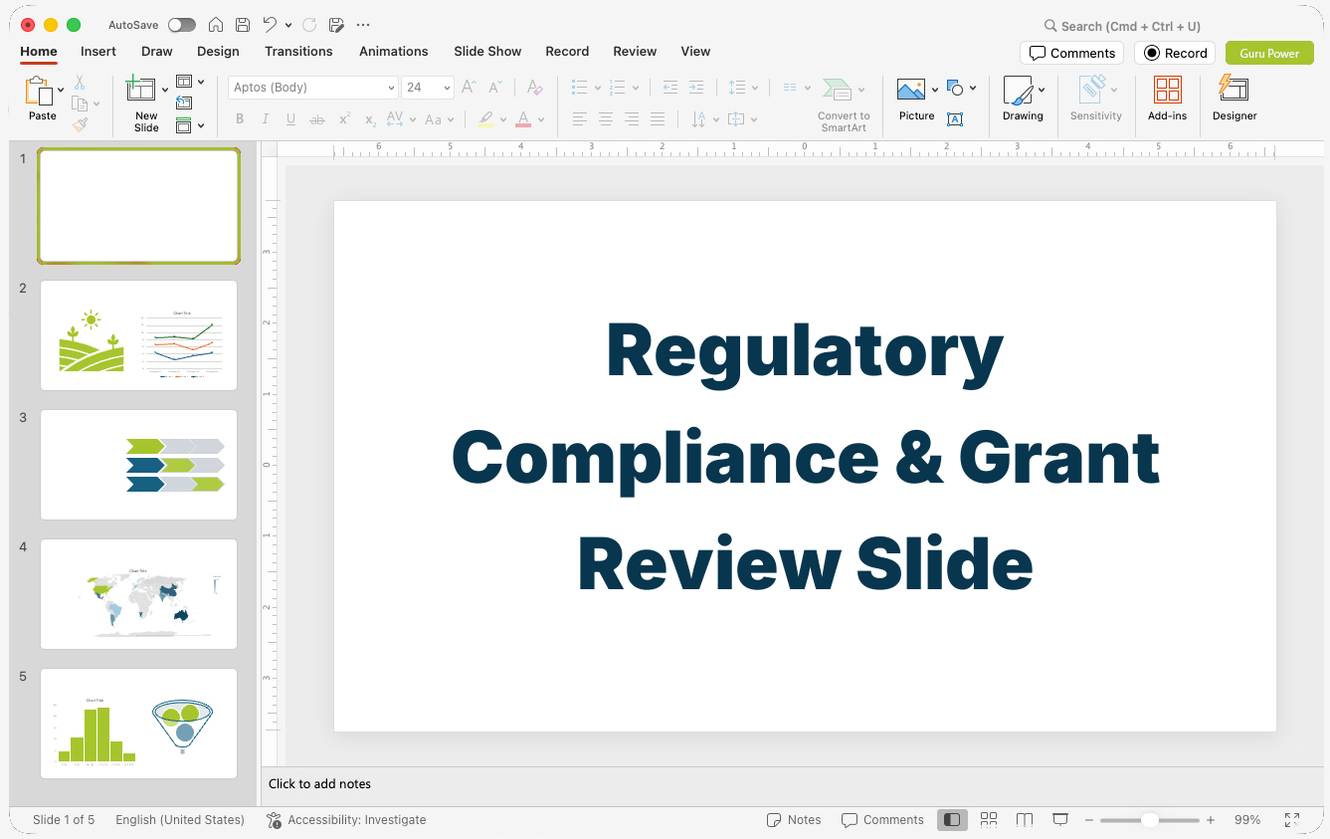Toggle Strikethrough formatting

pos(317,119)
